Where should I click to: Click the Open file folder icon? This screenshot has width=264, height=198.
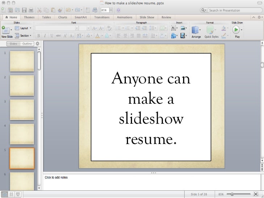[x=17, y=10]
